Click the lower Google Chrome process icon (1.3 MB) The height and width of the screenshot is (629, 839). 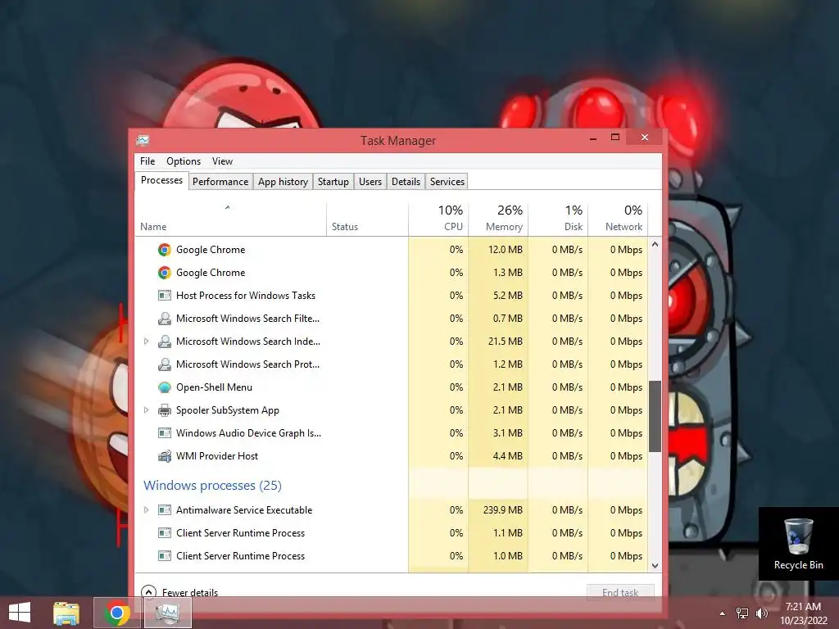click(x=164, y=273)
